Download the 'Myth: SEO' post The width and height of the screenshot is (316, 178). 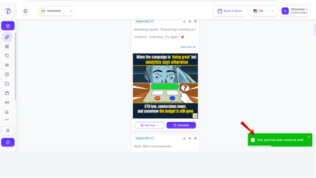pos(184,138)
